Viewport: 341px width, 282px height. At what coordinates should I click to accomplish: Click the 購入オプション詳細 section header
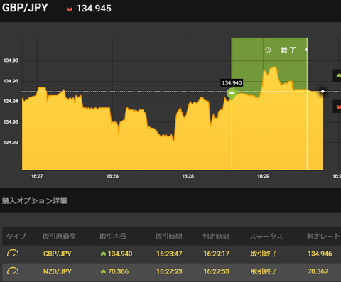(35, 201)
